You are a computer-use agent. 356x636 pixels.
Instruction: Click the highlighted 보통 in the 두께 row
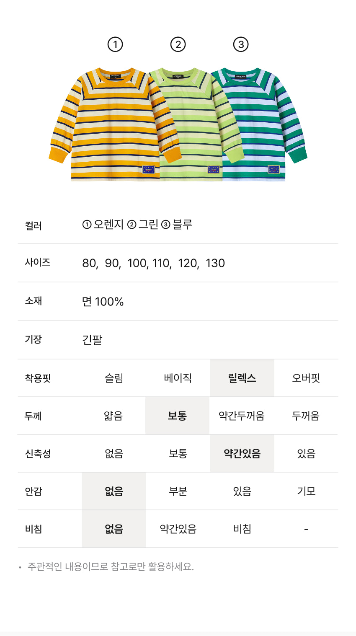177,416
